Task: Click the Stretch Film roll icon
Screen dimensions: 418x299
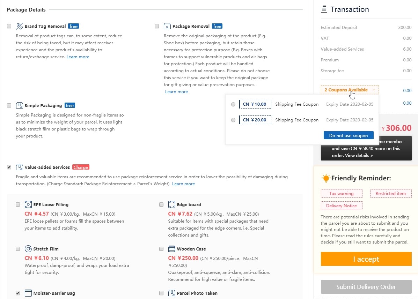Action: (28, 249)
